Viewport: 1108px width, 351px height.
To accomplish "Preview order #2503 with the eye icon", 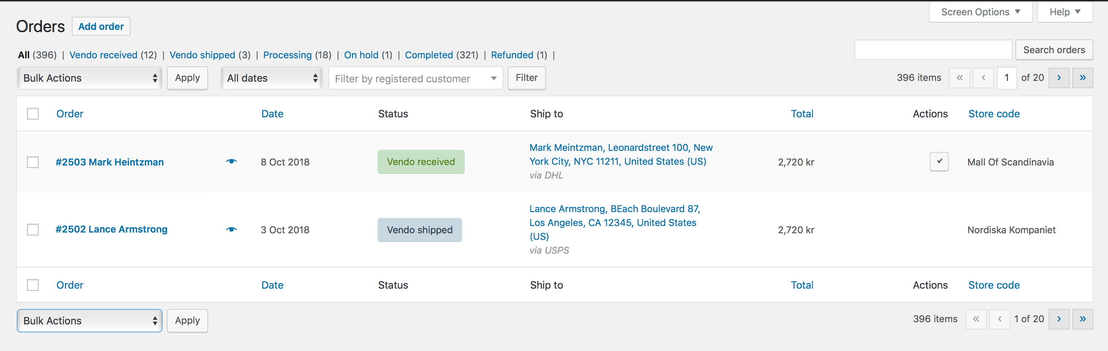I will [231, 162].
